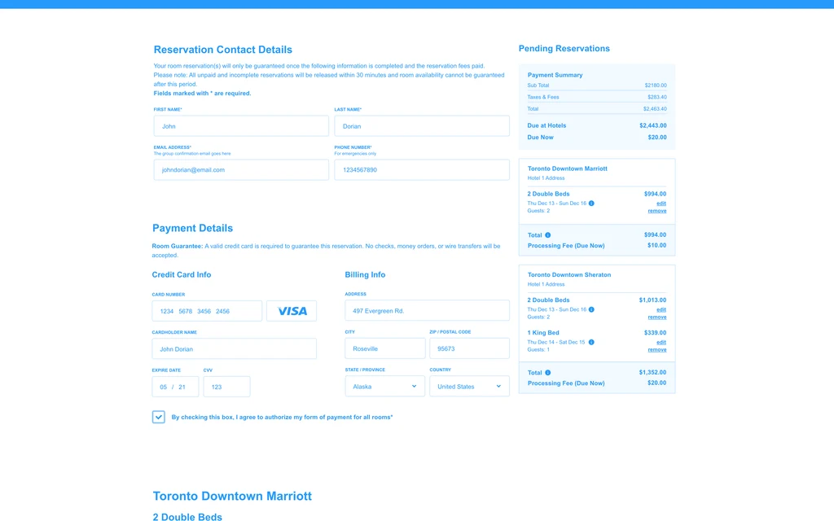Click the Expire Date field showing 05 / 21
This screenshot has width=834, height=521.
coord(175,387)
